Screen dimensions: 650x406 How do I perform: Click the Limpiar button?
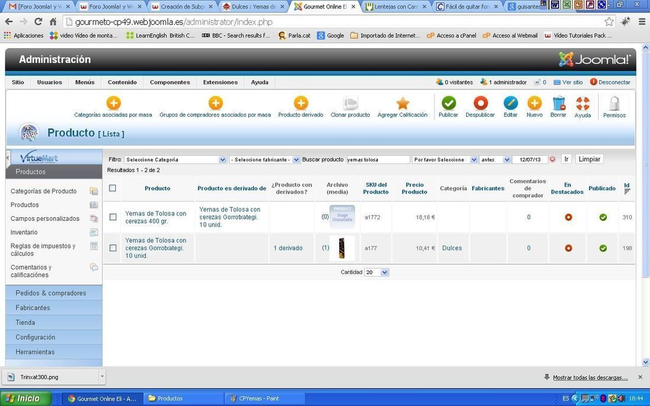[x=589, y=159]
